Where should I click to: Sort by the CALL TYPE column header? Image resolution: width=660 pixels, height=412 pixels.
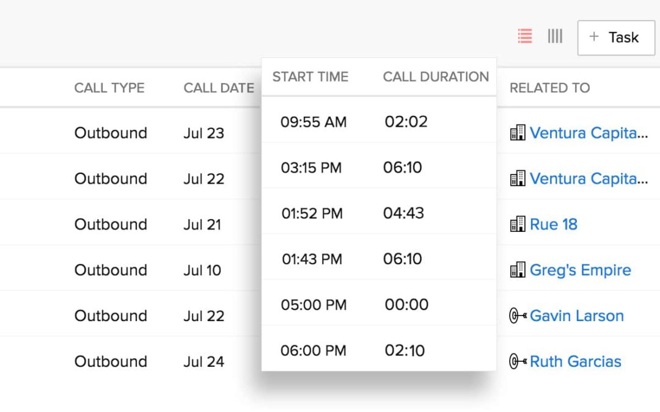click(109, 88)
